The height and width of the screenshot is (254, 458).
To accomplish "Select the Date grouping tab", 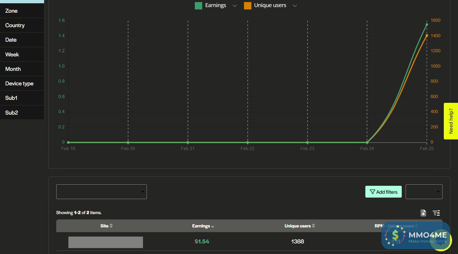I will tap(22, 40).
